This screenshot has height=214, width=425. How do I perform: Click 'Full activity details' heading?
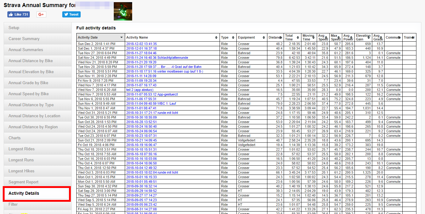tap(96, 28)
